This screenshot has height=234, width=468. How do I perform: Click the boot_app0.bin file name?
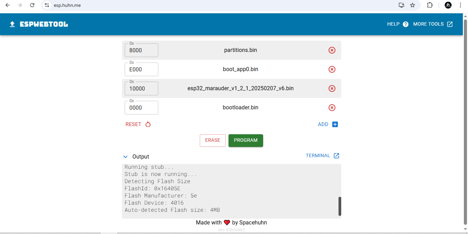click(x=241, y=69)
